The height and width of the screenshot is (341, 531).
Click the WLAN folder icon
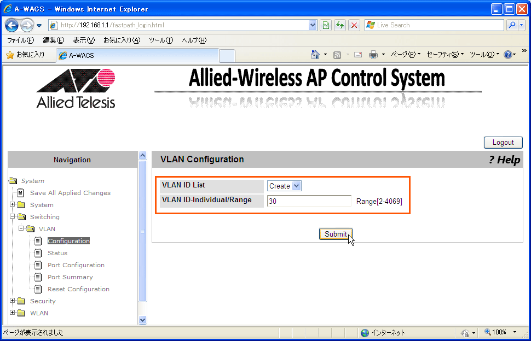(21, 313)
